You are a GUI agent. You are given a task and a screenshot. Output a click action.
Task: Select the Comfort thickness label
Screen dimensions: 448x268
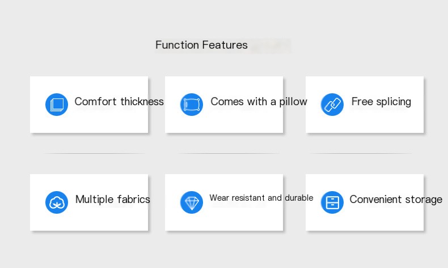pos(119,101)
